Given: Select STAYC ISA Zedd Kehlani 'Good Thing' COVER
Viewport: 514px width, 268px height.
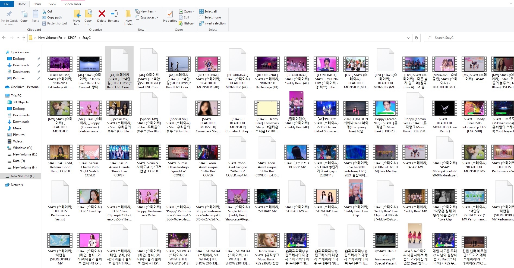Looking at the screenshot, I should pos(60,159).
